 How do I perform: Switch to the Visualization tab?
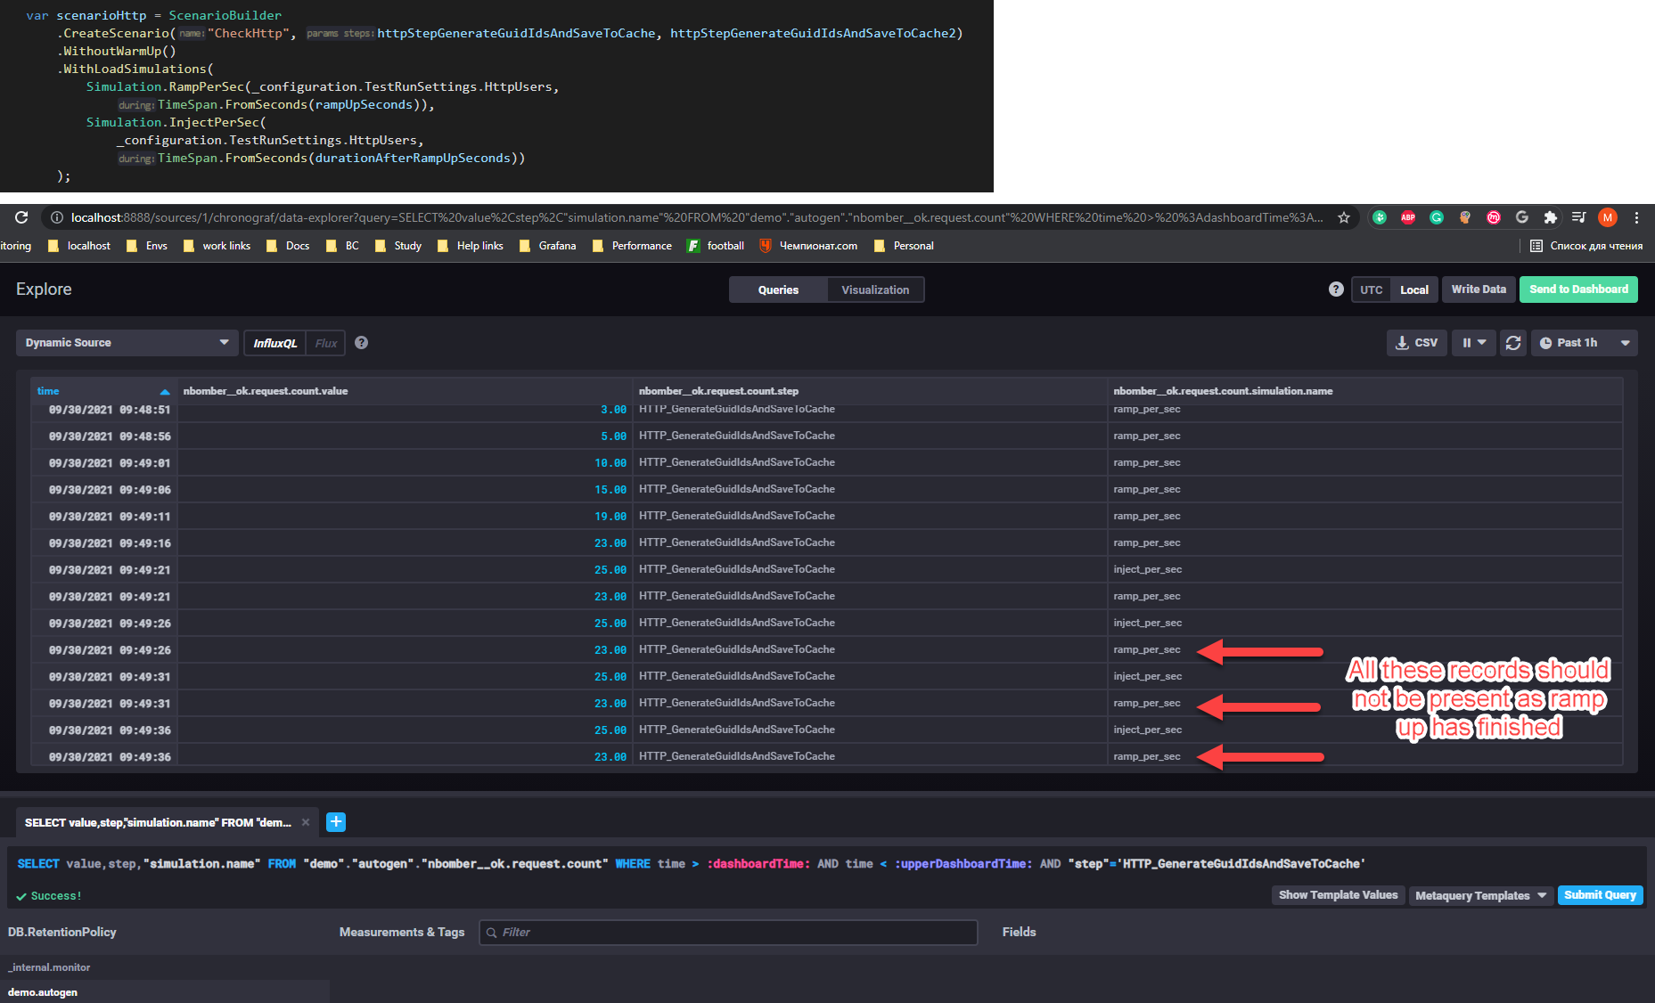coord(874,289)
